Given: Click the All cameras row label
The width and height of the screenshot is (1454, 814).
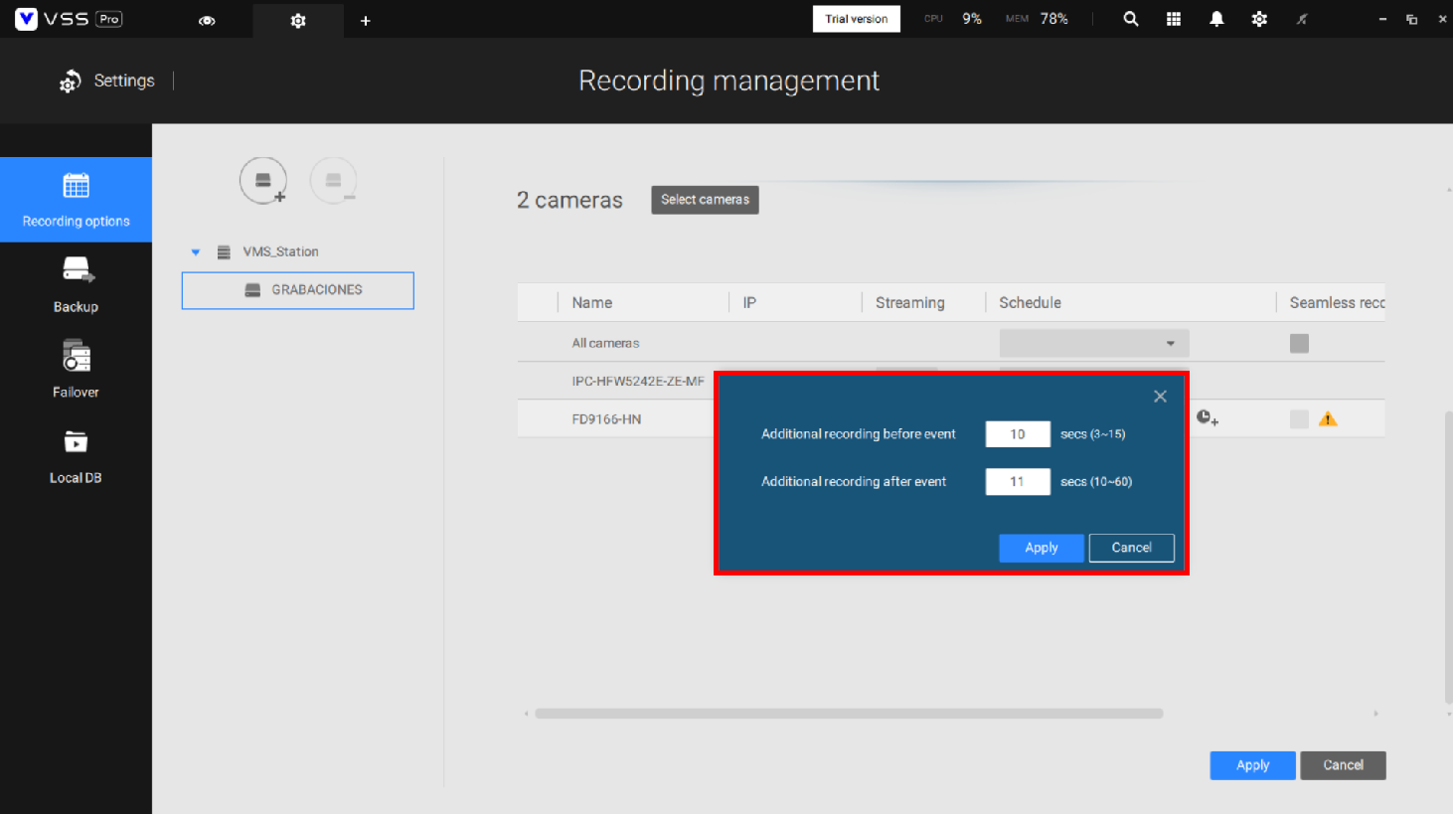Looking at the screenshot, I should click(x=605, y=343).
